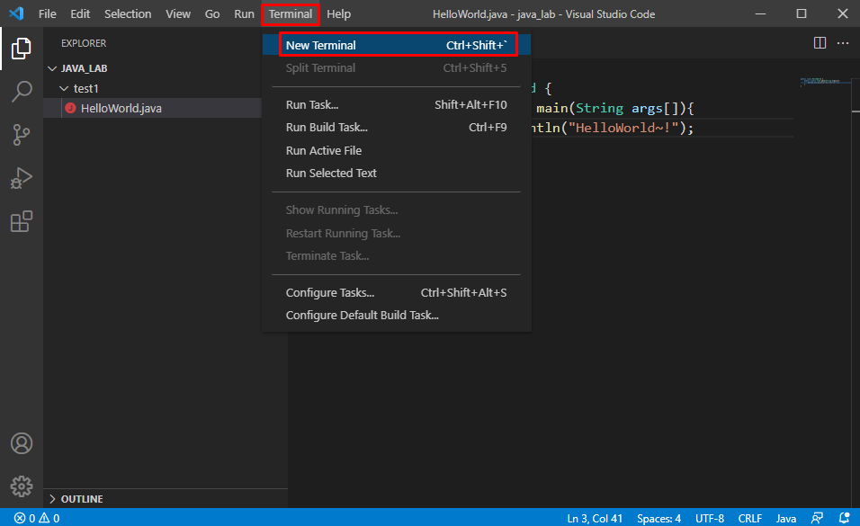Viewport: 860px width, 526px height.
Task: Close the Terminal menu by clicking Terminal
Action: coord(291,13)
